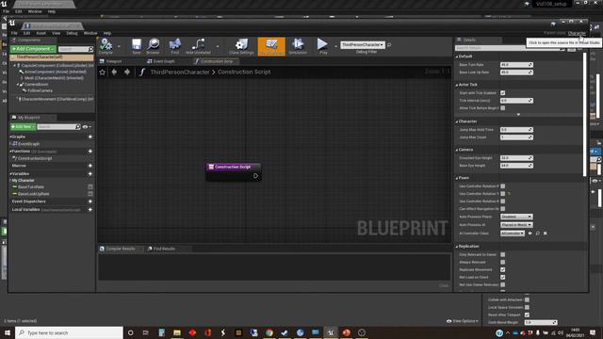The height and width of the screenshot is (339, 603).
Task: Click the plus icon on Functions row
Action: tap(90, 152)
